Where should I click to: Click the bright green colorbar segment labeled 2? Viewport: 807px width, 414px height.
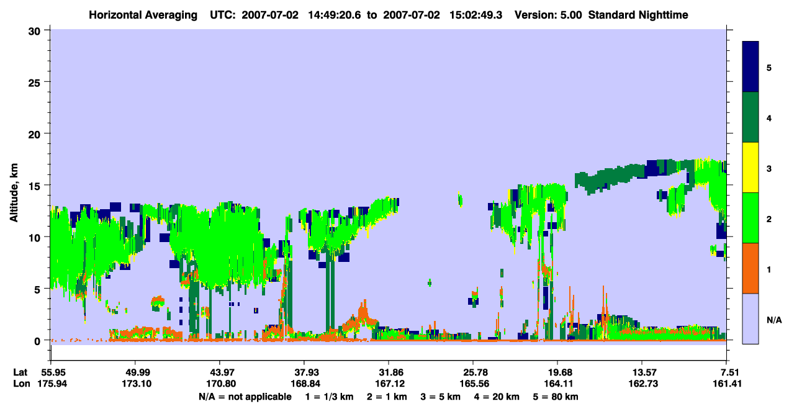(751, 218)
